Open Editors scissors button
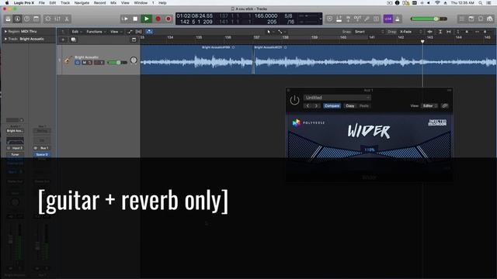 67,19
